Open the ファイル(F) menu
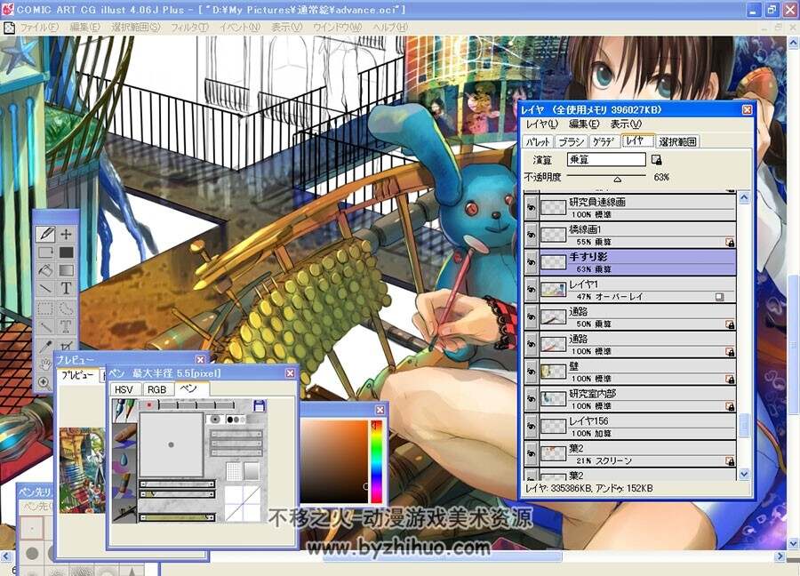The image size is (800, 576). 39,27
